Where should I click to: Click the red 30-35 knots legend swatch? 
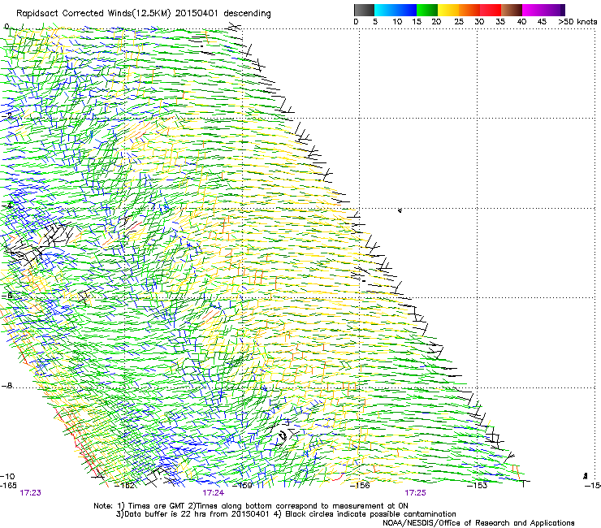pos(491,10)
